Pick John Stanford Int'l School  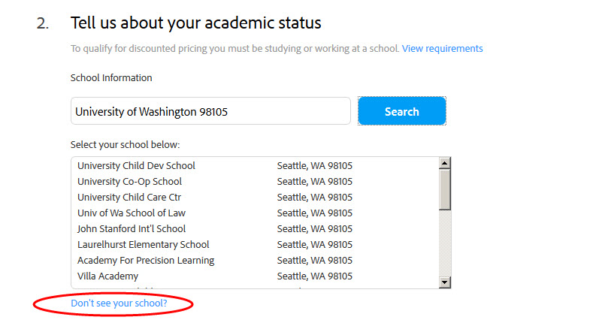point(132,228)
